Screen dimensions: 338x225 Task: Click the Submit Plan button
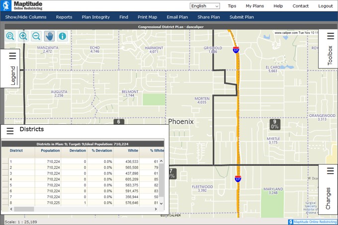242,17
